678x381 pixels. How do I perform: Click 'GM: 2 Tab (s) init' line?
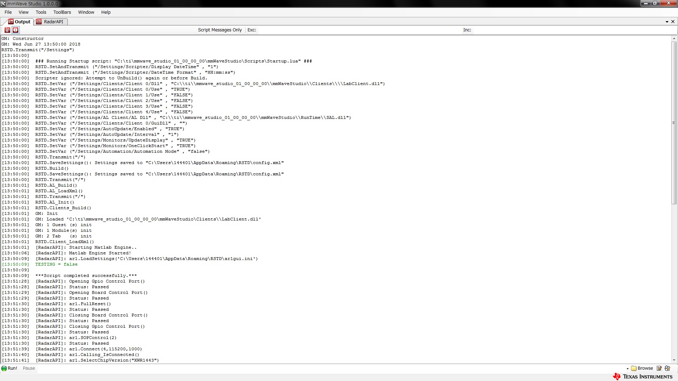coord(63,236)
